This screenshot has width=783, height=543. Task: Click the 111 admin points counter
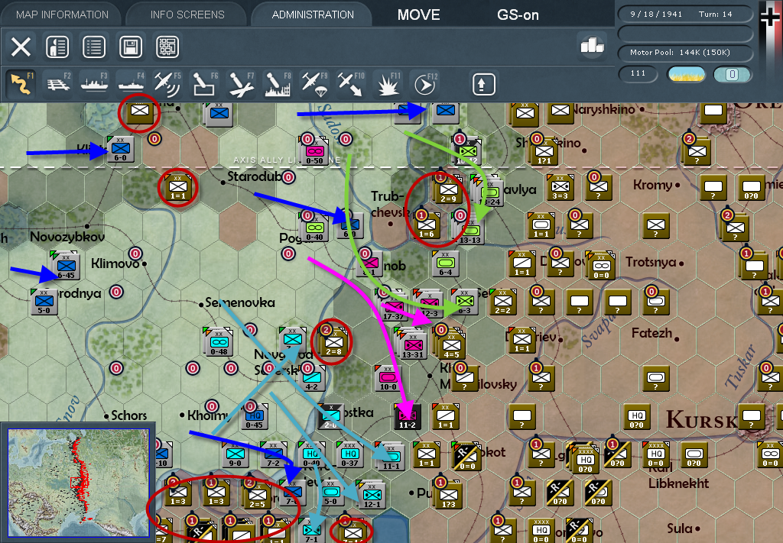(638, 74)
